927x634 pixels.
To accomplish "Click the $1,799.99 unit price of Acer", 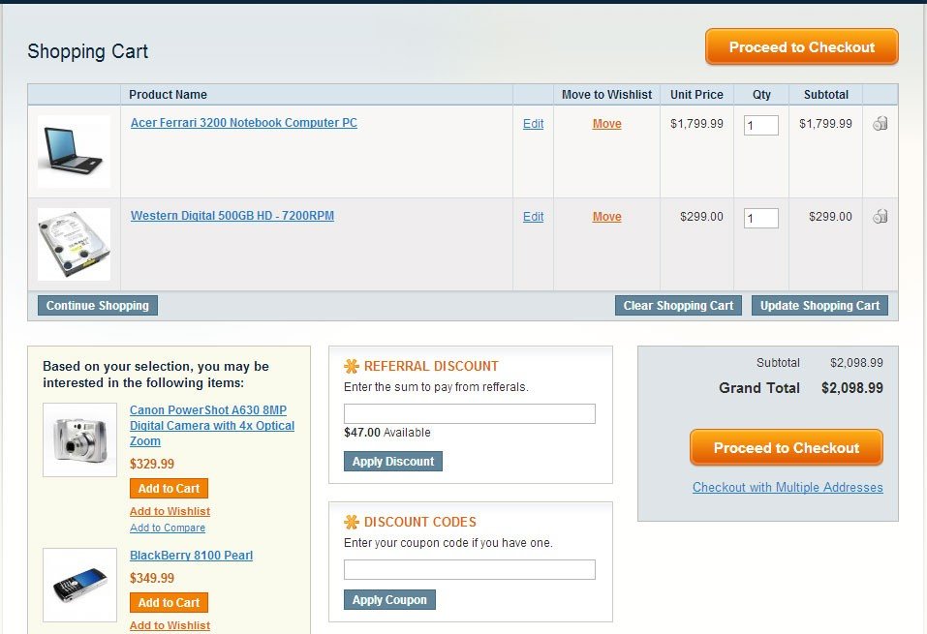I will (696, 124).
